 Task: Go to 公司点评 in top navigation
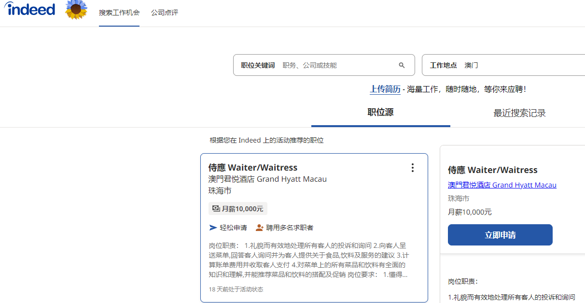[x=164, y=13]
